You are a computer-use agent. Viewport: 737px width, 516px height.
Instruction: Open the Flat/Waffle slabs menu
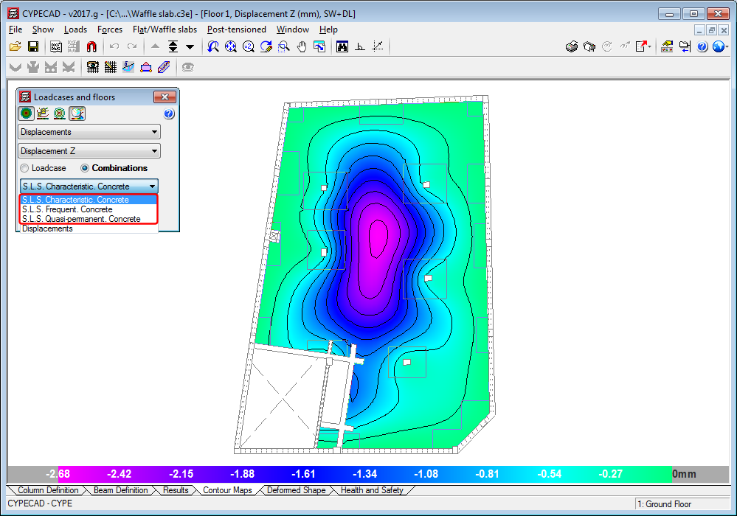click(x=165, y=29)
